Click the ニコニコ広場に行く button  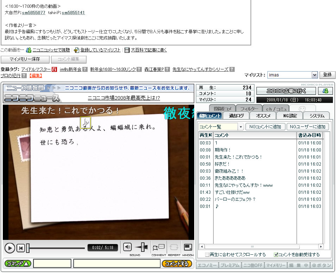286,91
